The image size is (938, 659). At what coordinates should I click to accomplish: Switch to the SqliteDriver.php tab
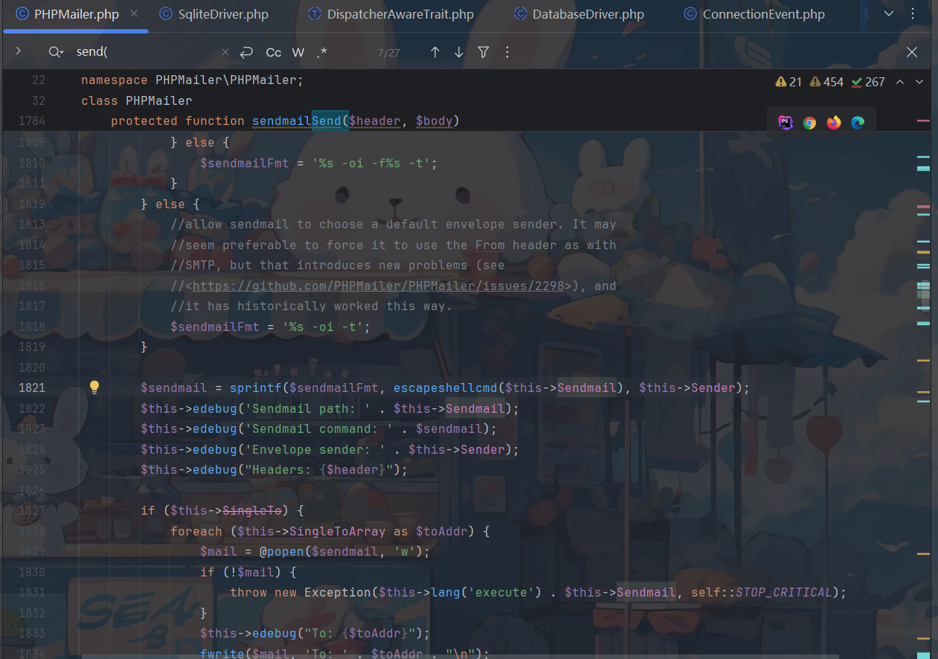click(x=213, y=14)
